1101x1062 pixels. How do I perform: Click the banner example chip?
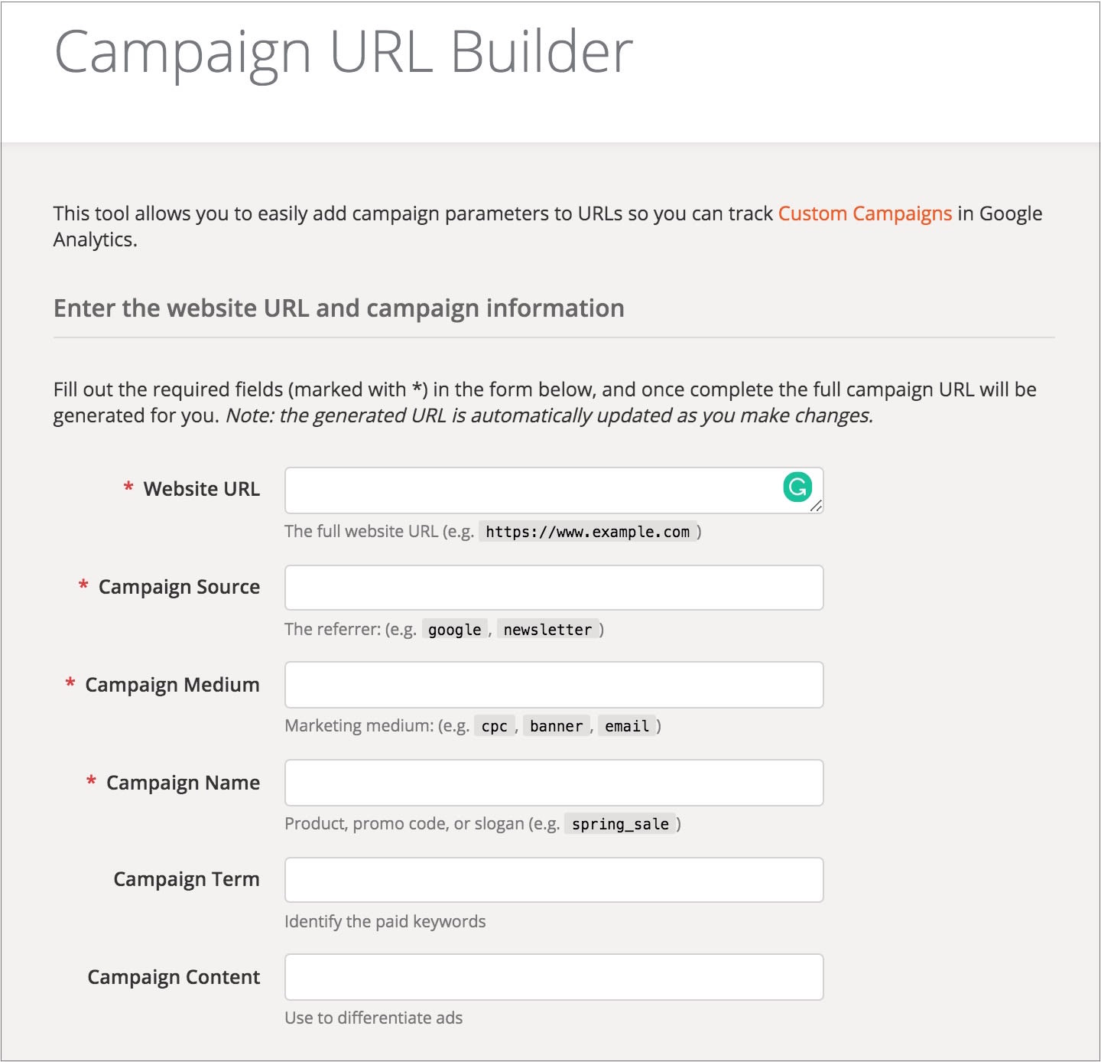coord(556,726)
